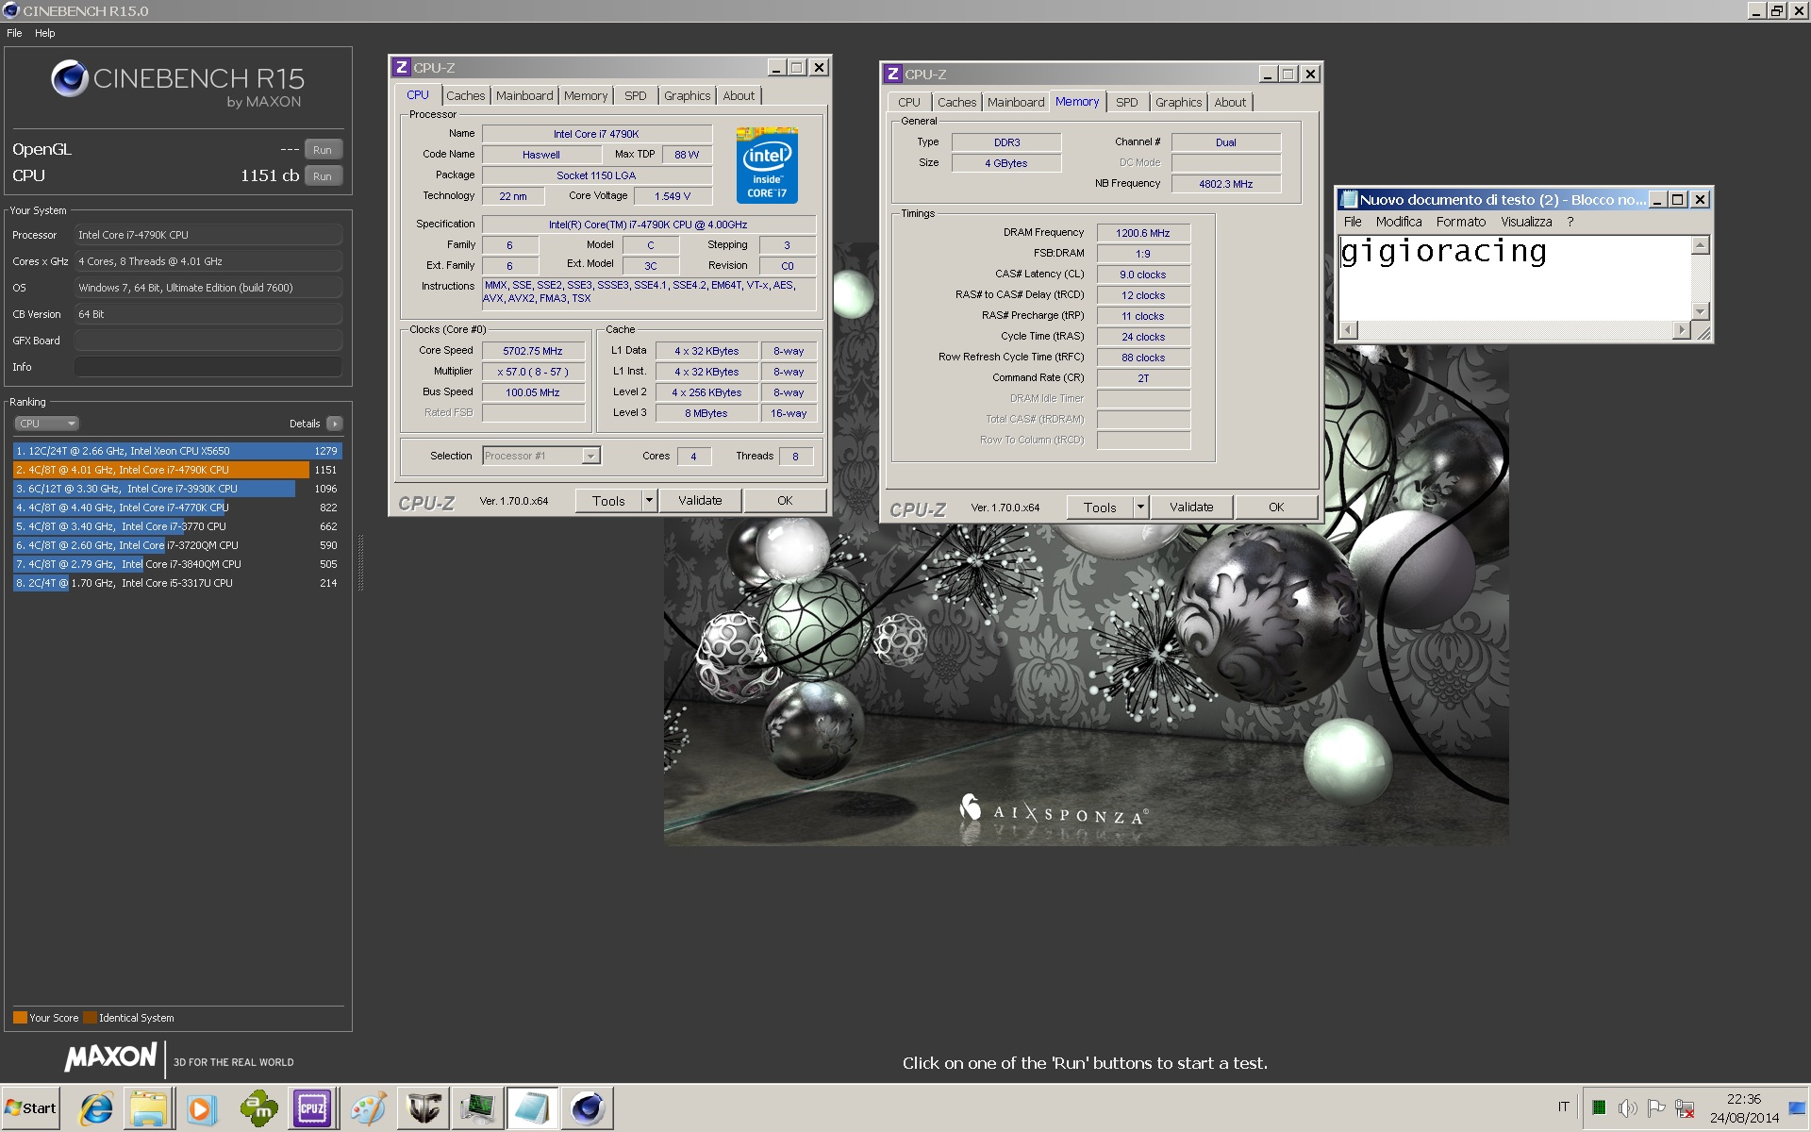1811x1132 pixels.
Task: Click the clock showing 22:36
Action: [x=1744, y=1099]
